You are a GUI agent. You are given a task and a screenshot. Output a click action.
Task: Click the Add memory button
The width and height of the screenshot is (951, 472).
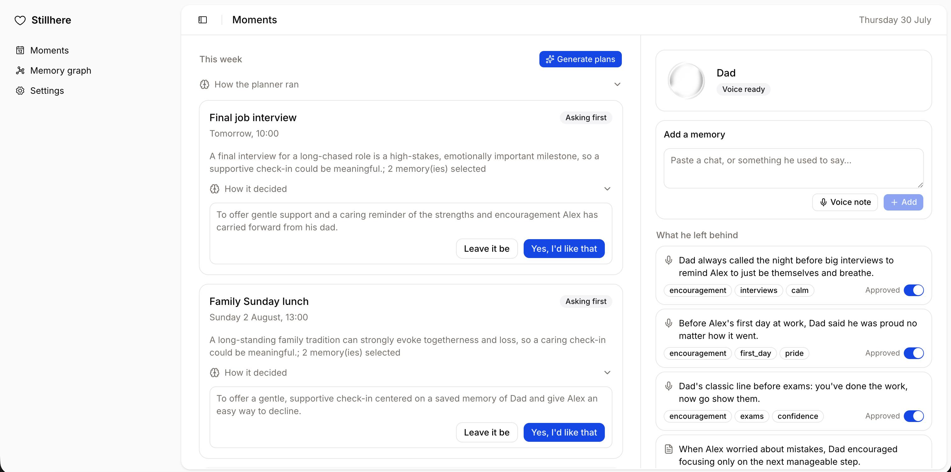tap(903, 202)
